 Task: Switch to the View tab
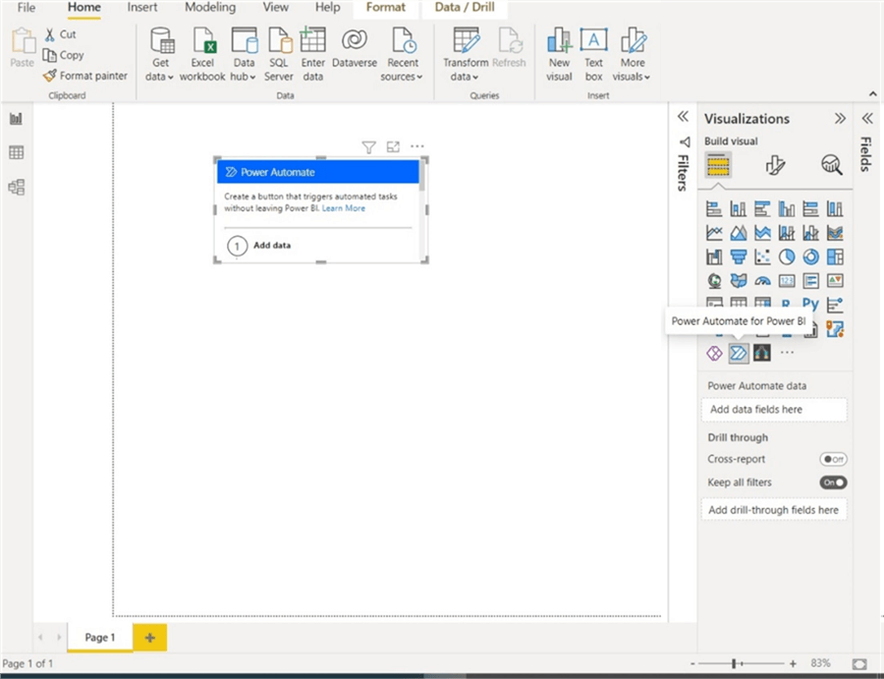click(x=276, y=7)
